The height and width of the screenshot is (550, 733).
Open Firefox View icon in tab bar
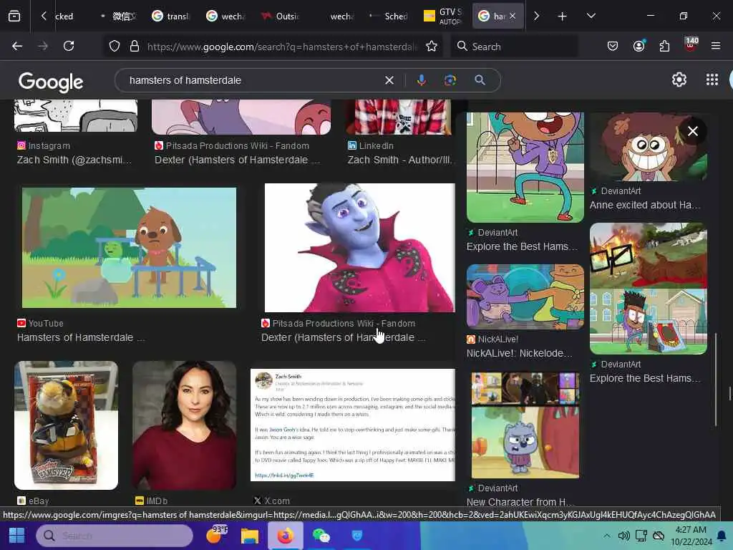pos(14,16)
